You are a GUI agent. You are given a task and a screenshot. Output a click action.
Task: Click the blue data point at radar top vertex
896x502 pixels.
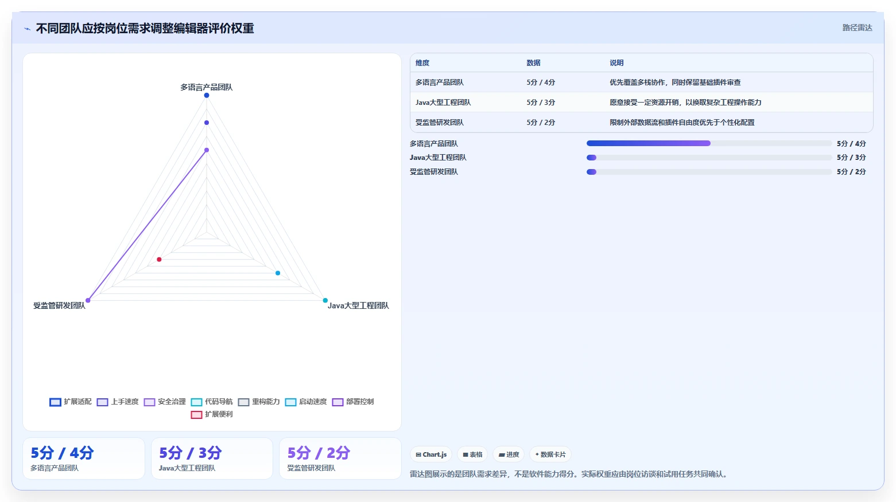(207, 95)
